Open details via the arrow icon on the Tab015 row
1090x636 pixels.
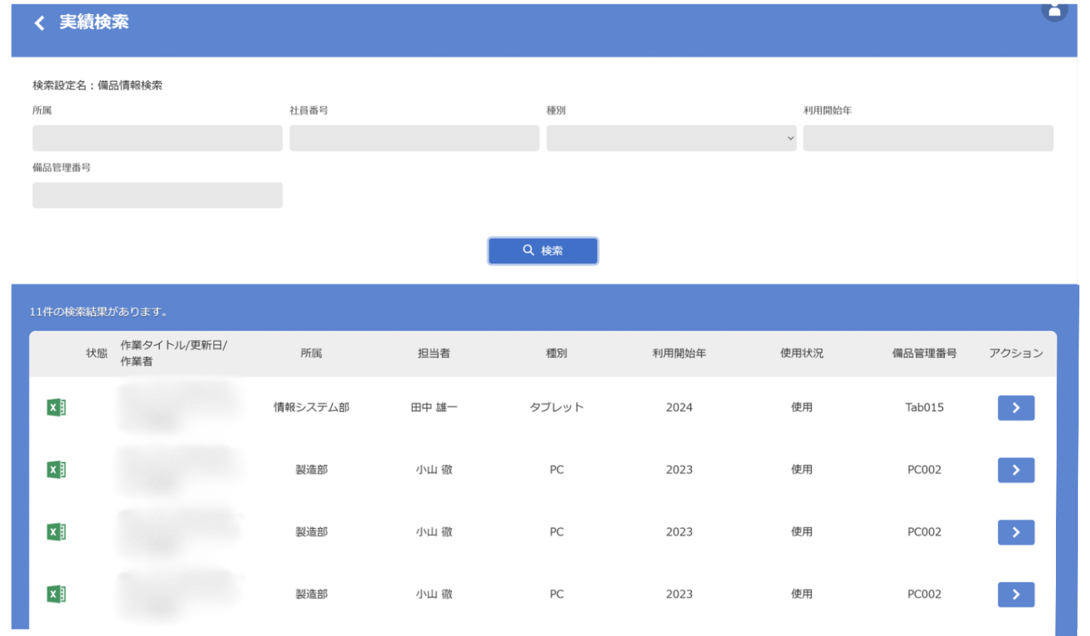(1016, 407)
